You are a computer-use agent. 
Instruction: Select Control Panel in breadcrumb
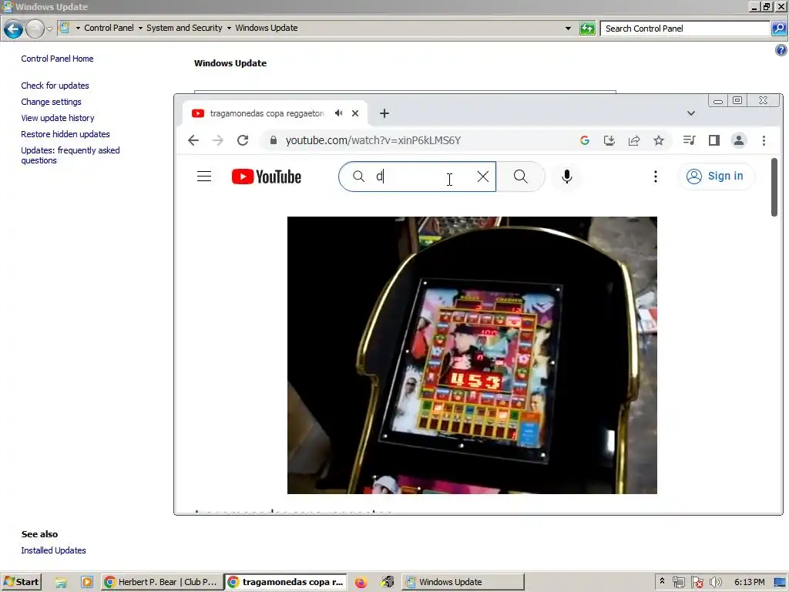tap(109, 29)
